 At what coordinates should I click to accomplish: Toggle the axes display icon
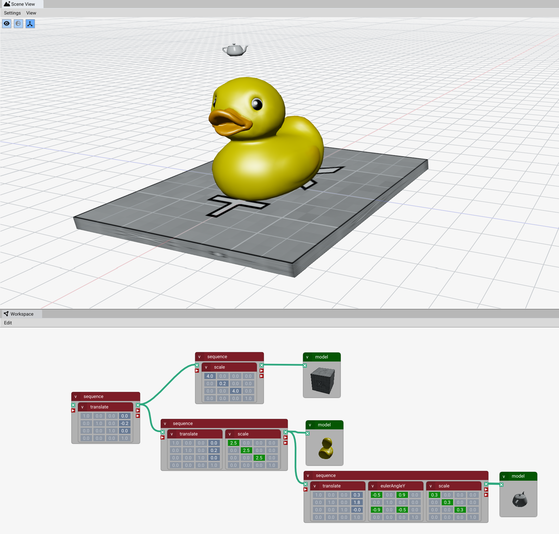[30, 24]
